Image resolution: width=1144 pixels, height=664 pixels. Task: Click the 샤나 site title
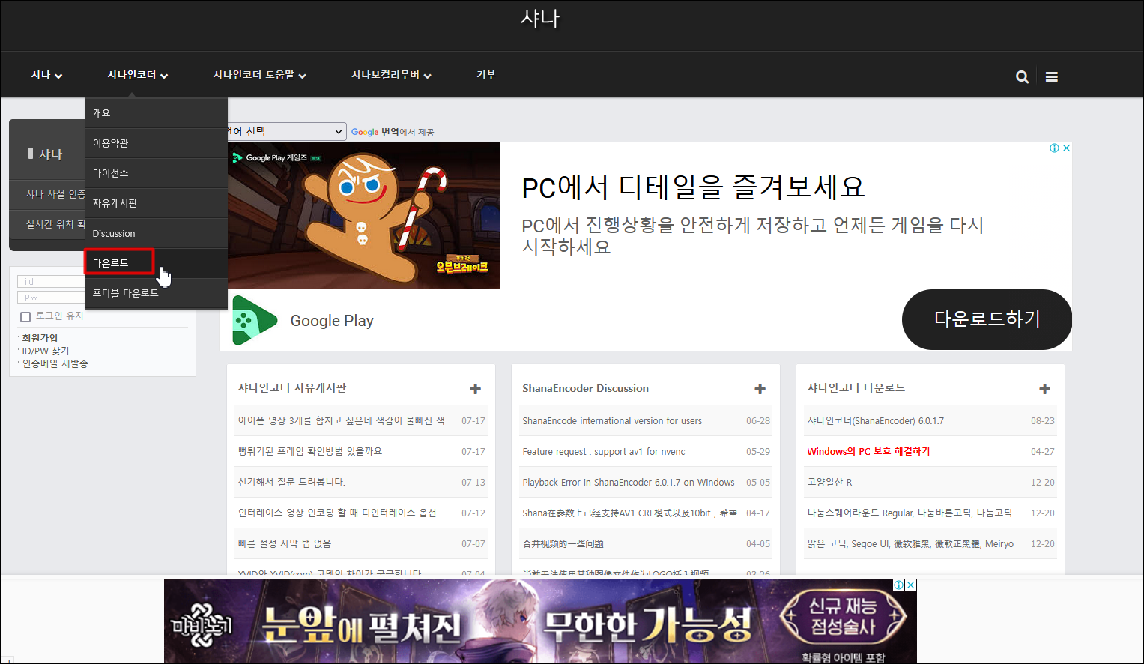[x=540, y=18]
